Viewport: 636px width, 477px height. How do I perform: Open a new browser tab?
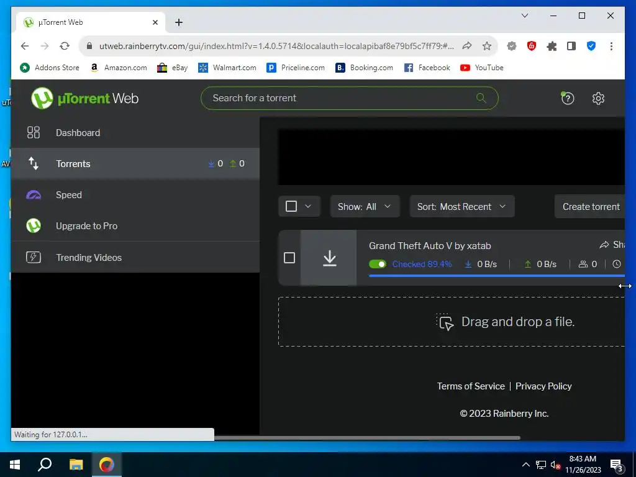pyautogui.click(x=179, y=22)
